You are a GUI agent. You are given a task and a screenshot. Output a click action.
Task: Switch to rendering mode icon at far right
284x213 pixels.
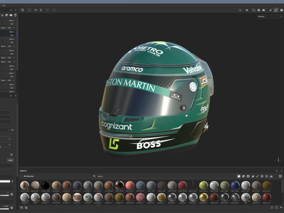coord(282,10)
